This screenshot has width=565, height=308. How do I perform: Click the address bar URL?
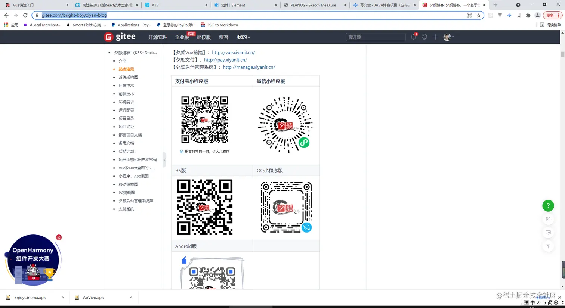74,15
